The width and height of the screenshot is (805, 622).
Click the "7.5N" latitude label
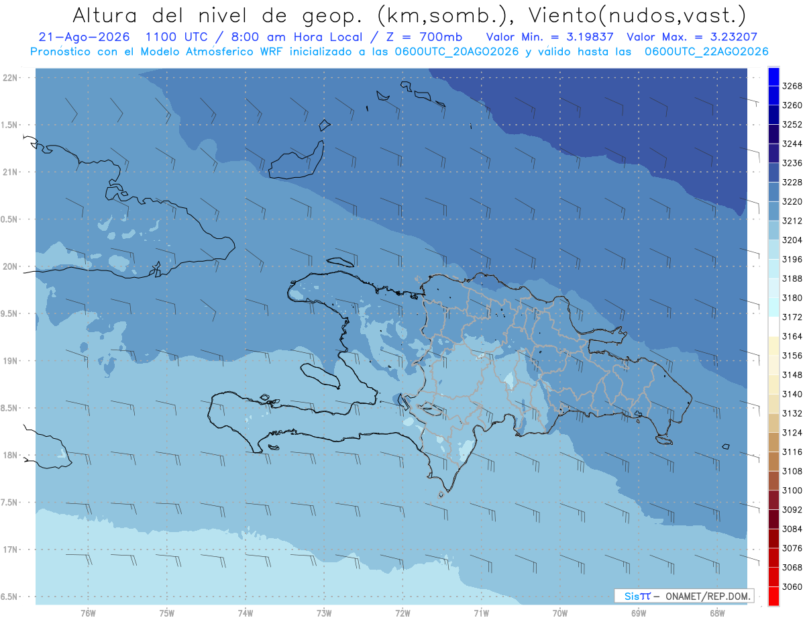pos(10,503)
